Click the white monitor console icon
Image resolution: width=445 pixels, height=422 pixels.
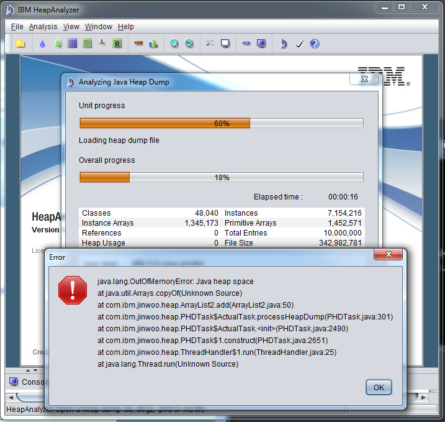[x=225, y=44]
